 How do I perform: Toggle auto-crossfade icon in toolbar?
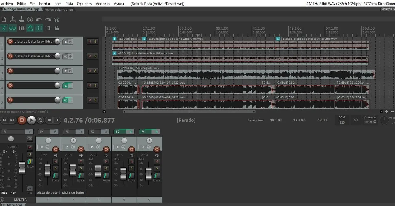click(x=4, y=28)
